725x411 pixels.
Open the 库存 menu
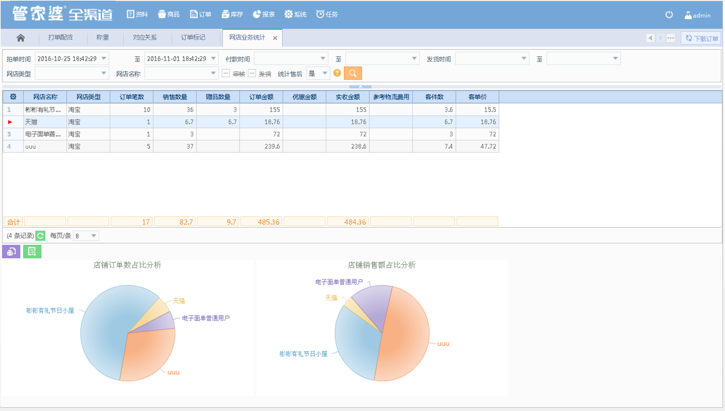[x=232, y=14]
